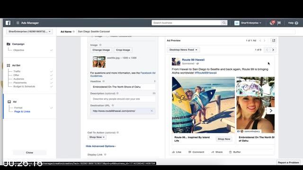
Task: Click Route 99 Hawaii page avatar
Action: pos(176,61)
